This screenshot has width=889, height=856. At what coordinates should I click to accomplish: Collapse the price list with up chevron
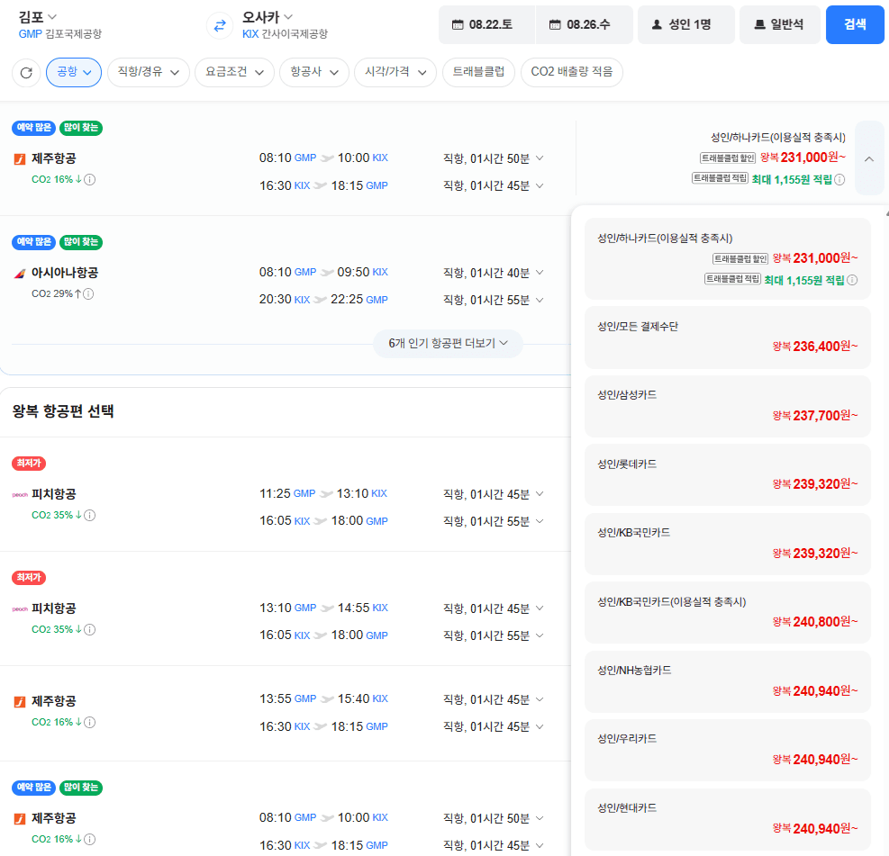(x=869, y=158)
